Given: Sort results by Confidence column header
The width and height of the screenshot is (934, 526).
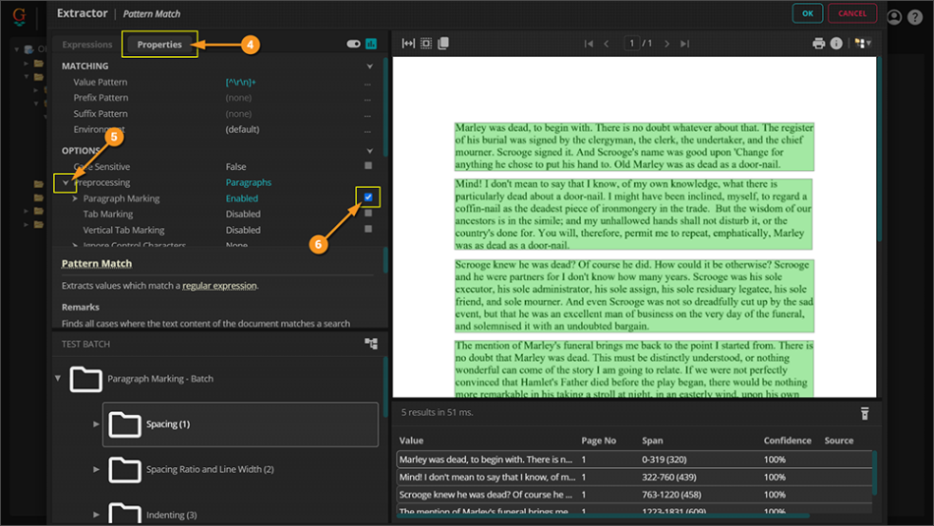Looking at the screenshot, I should click(788, 440).
